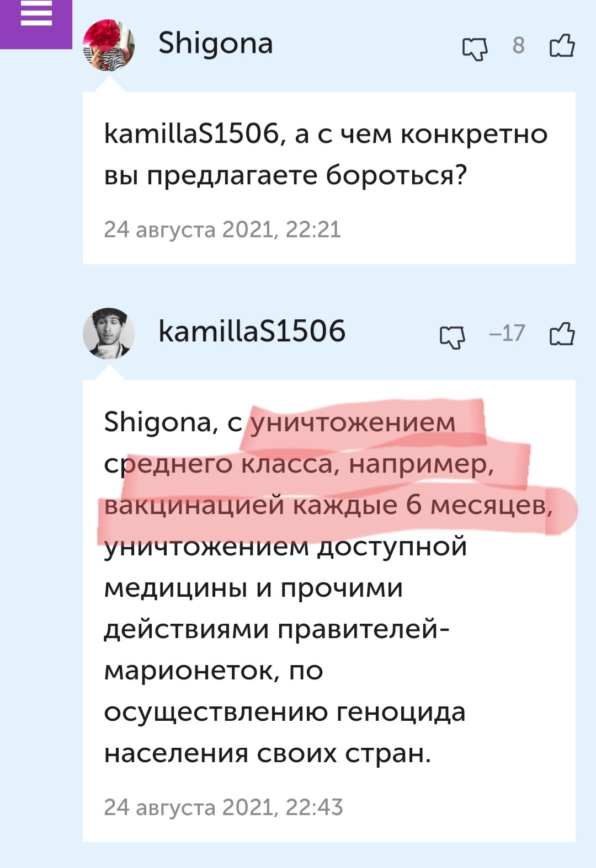Open permalink dated 24 августа 2021, 22:21
Screen dimensions: 596x868
222,229
